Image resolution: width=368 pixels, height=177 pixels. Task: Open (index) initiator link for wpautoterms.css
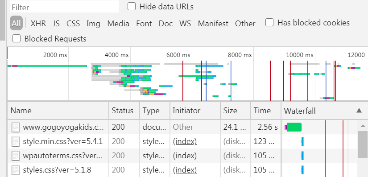click(185, 156)
